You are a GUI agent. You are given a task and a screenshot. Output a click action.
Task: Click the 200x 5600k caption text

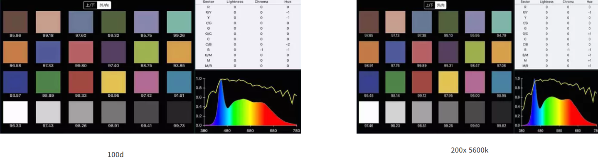pos(470,151)
